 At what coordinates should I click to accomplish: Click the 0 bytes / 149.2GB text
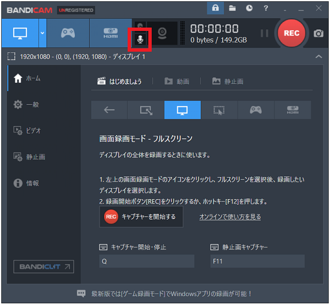click(218, 40)
